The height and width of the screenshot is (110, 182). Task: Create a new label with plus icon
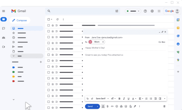tap(41, 62)
